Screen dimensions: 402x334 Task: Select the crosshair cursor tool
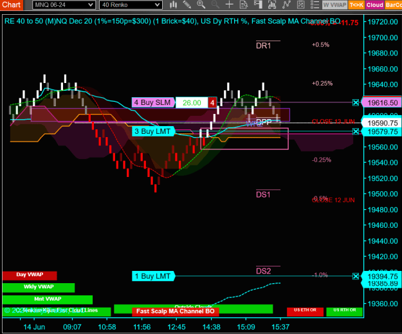(229, 5)
